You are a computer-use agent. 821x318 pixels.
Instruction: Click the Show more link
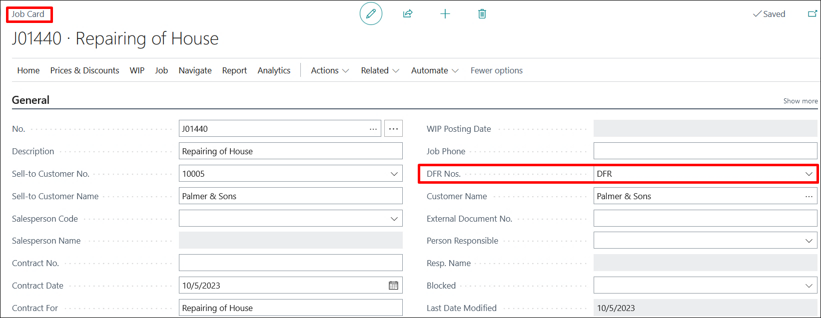tap(800, 101)
